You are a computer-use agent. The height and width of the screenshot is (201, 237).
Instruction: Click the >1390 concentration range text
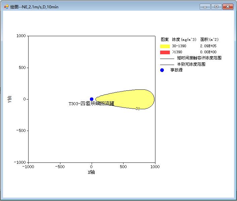pos(177,52)
